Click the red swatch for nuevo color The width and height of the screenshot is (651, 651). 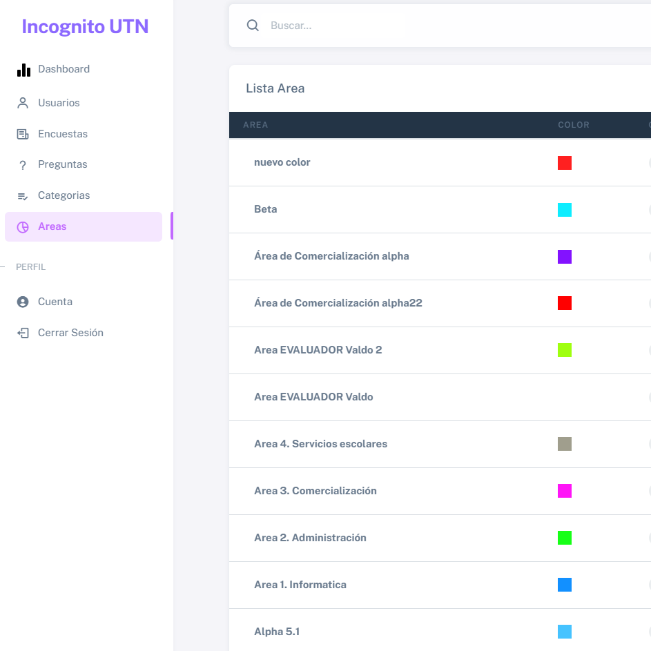(565, 163)
